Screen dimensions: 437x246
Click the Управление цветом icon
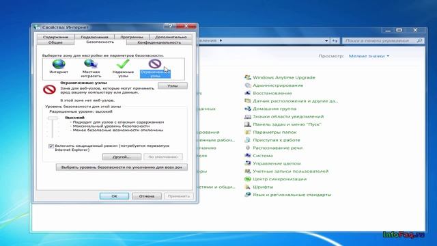pyautogui.click(x=247, y=163)
